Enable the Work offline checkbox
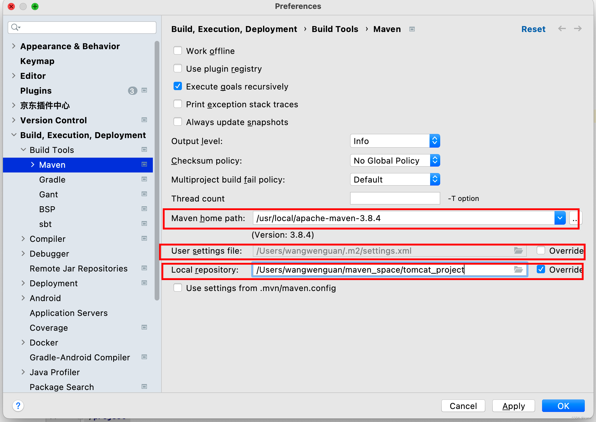Screen dimensions: 596x422 pos(178,51)
